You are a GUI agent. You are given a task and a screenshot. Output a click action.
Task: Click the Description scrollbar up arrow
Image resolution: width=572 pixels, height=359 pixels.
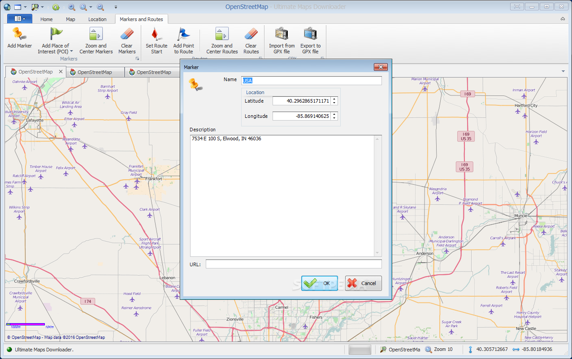pos(377,138)
